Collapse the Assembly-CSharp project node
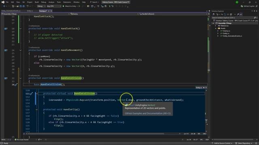 [x=213, y=23]
